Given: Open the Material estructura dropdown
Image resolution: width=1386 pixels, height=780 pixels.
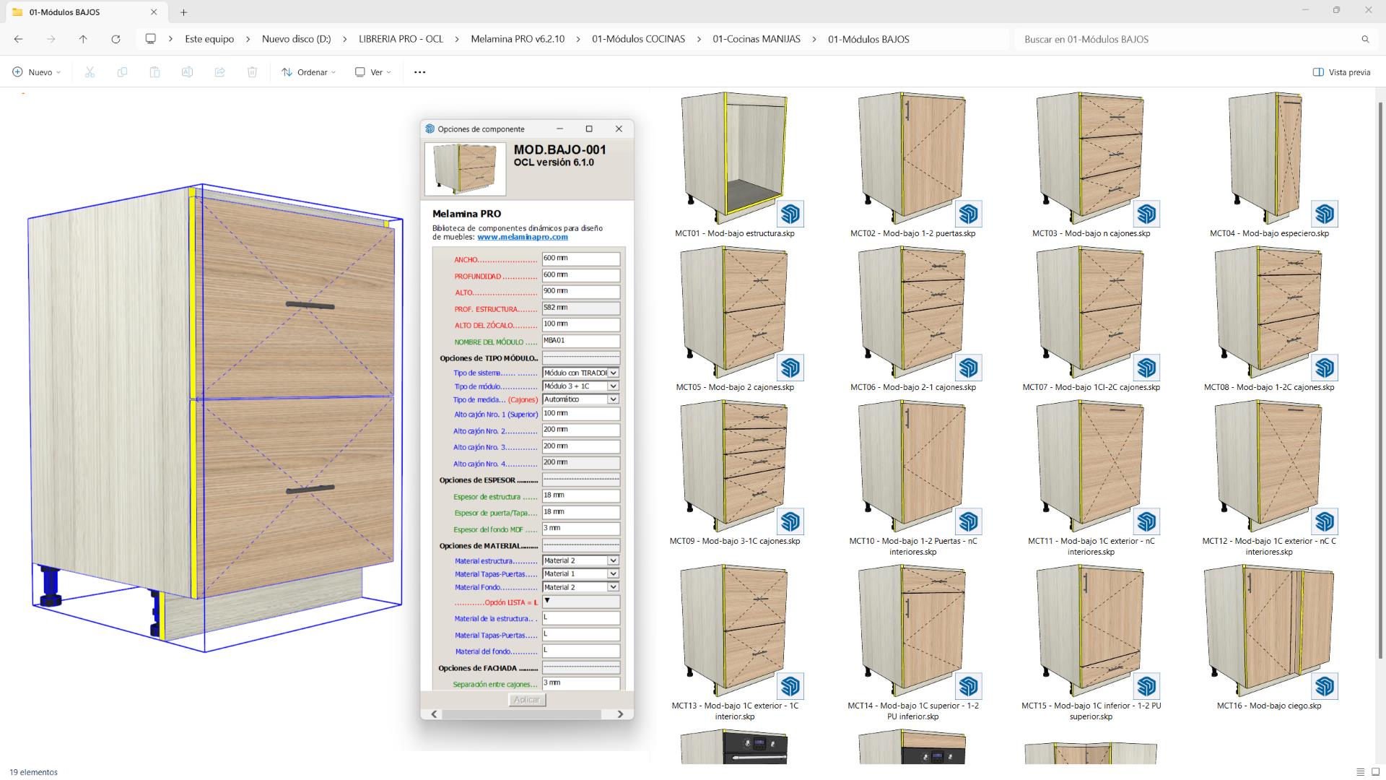Looking at the screenshot, I should click(613, 560).
